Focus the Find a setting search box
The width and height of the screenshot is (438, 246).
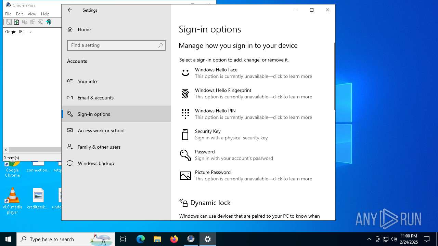pos(116,45)
